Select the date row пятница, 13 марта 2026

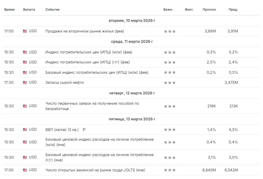[x=132, y=119]
